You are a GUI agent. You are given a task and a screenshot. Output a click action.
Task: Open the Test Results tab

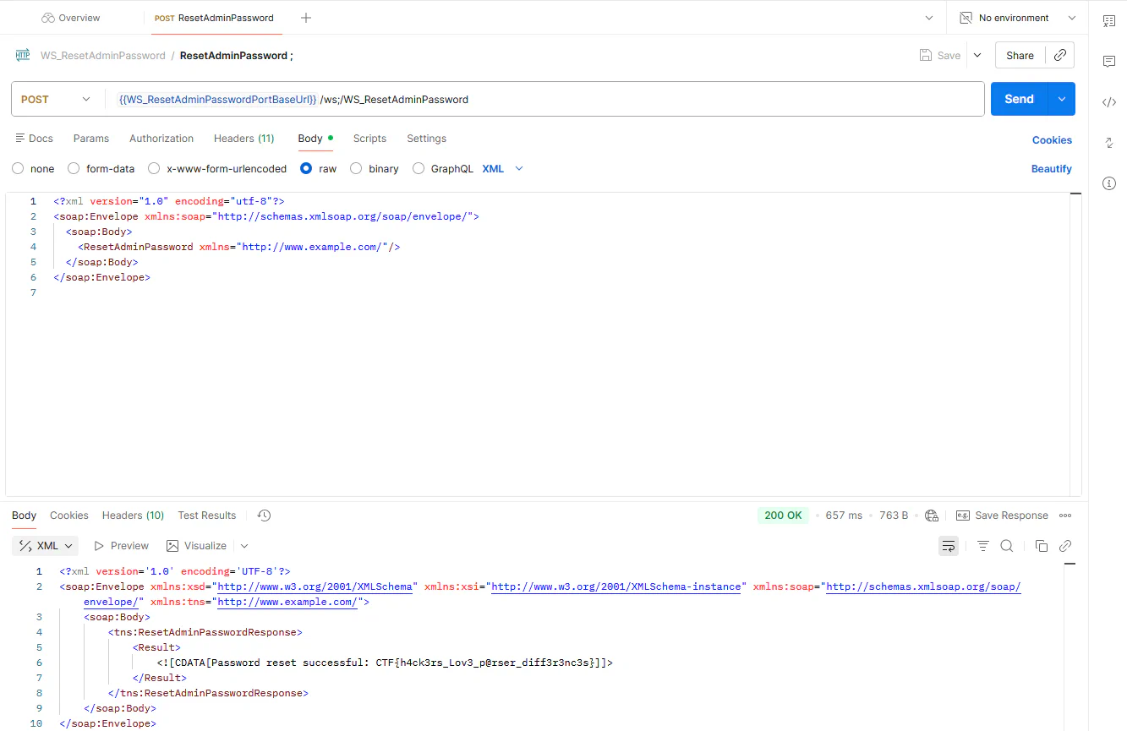click(x=206, y=515)
